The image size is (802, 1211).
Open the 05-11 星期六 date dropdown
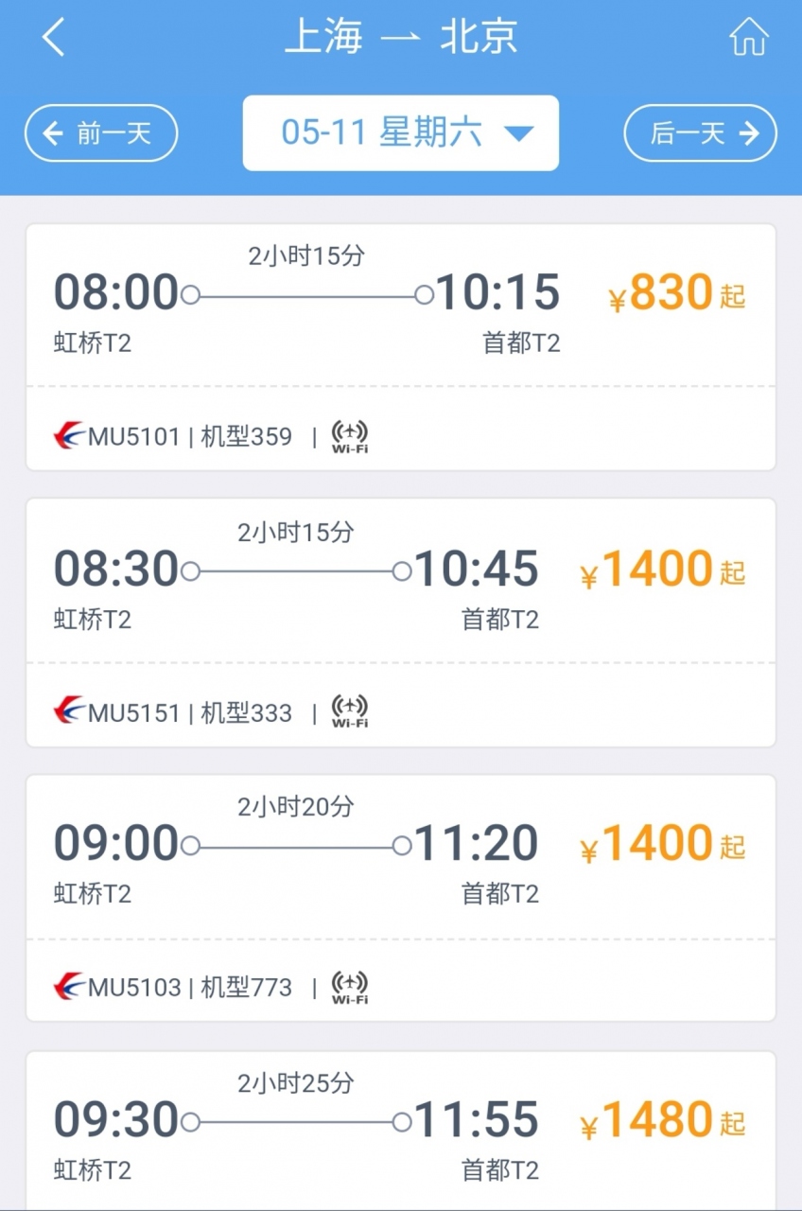[x=400, y=133]
